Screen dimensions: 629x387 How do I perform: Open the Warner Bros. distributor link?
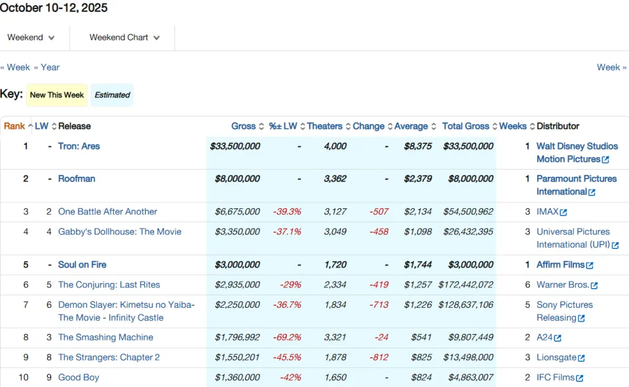click(563, 285)
